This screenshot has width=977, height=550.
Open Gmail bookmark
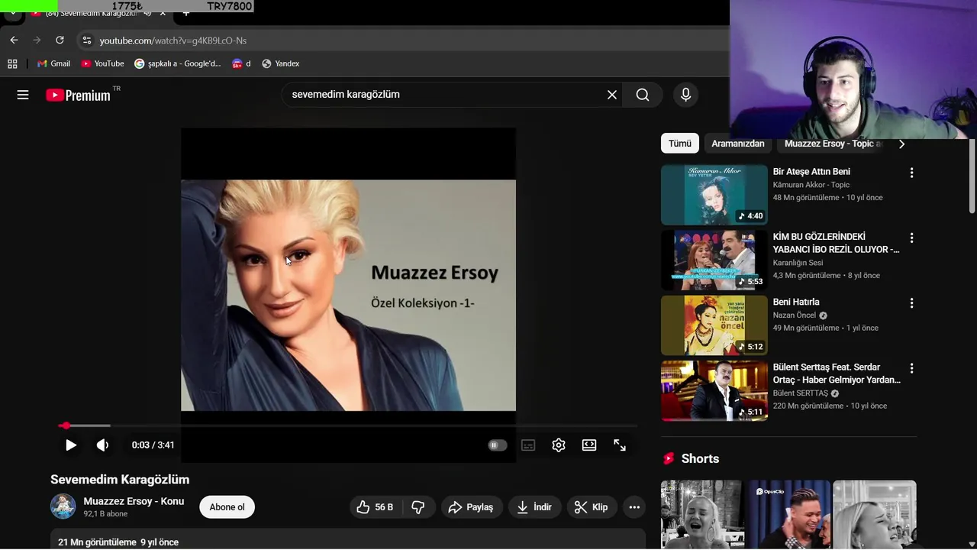click(53, 63)
